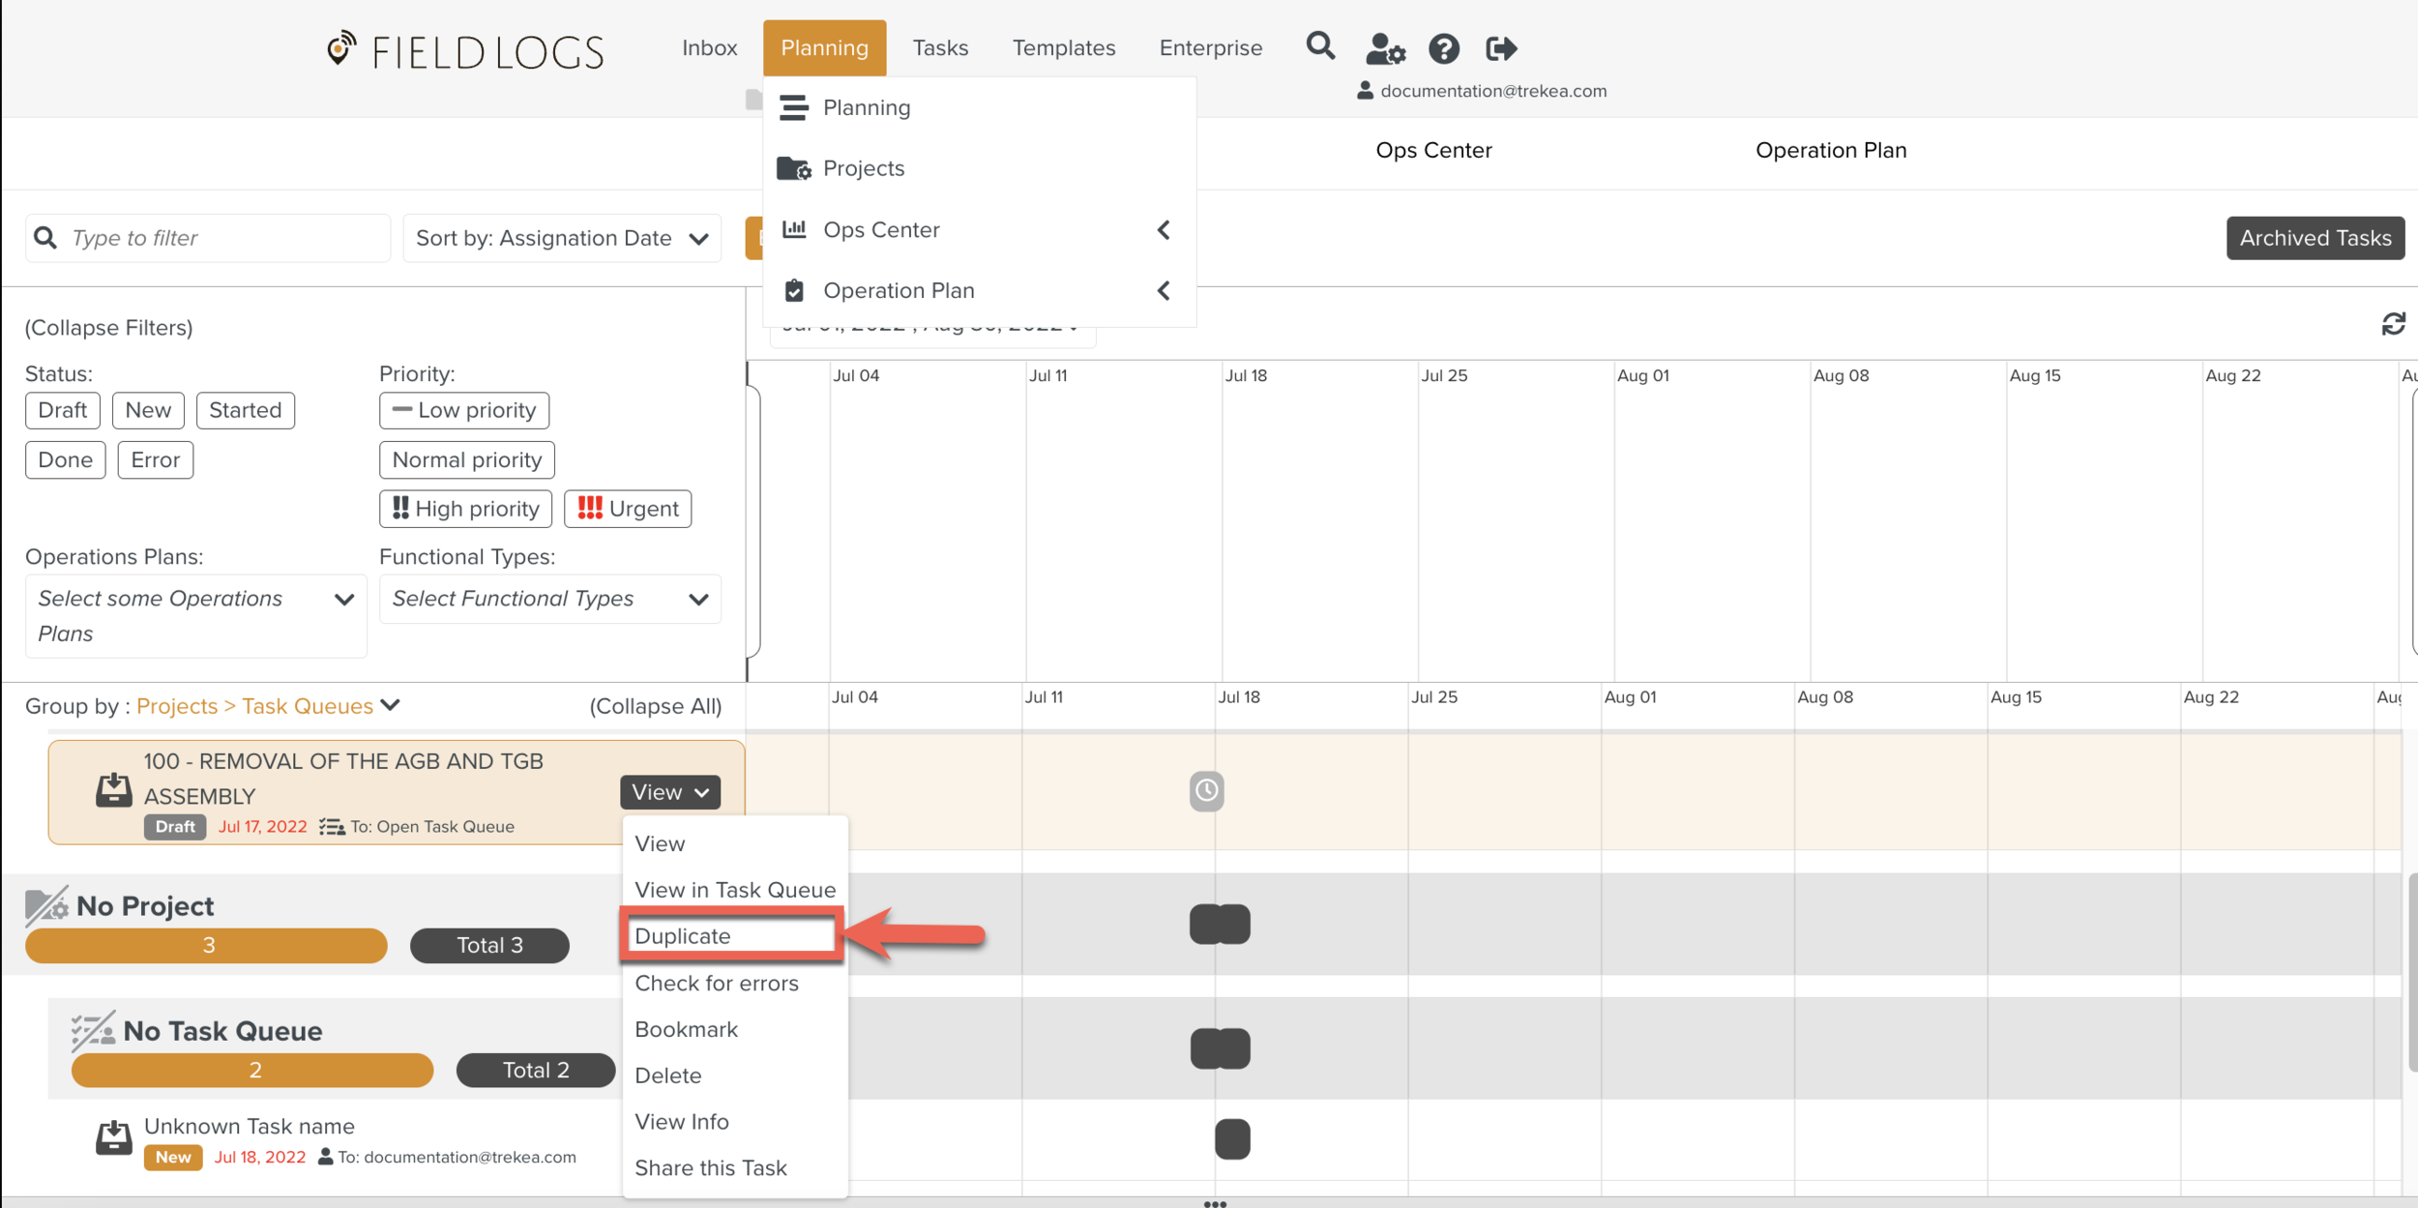Image resolution: width=2418 pixels, height=1208 pixels.
Task: Expand the Select Functional Types dropdown
Action: click(549, 599)
